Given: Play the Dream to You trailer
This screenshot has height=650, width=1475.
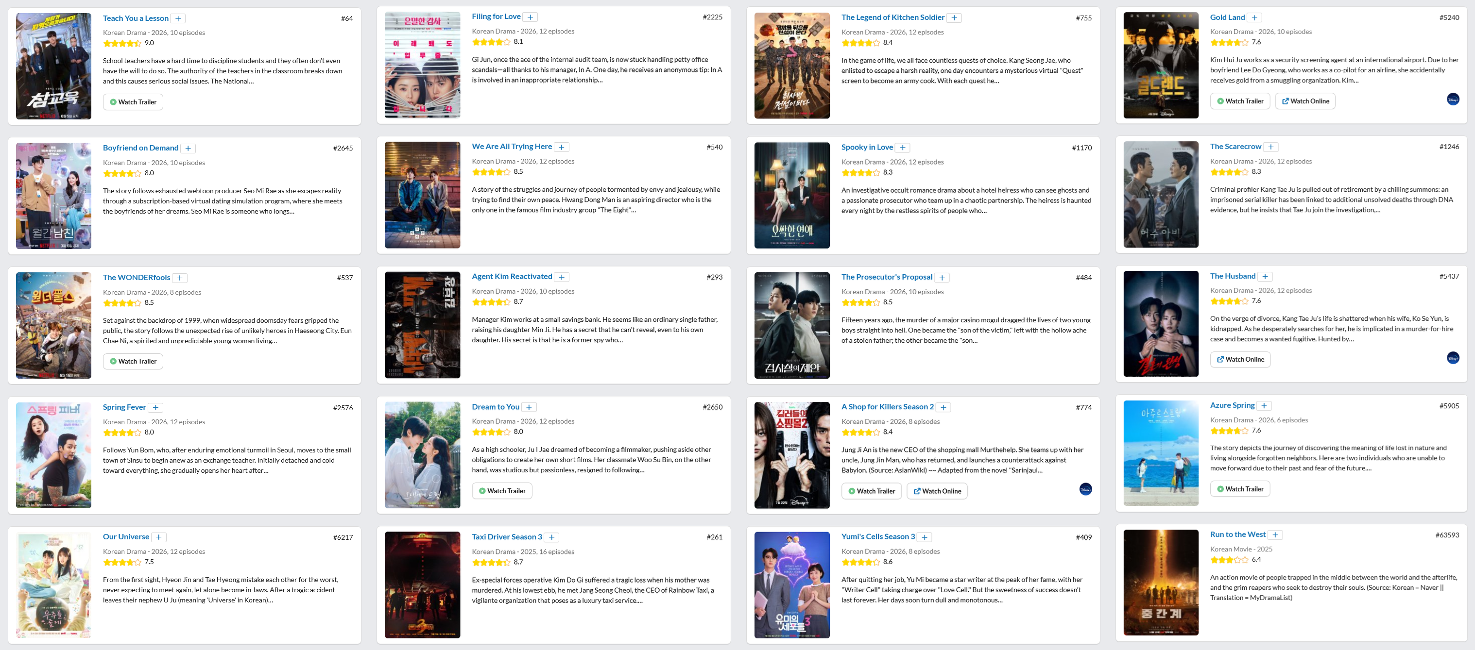Looking at the screenshot, I should [502, 491].
